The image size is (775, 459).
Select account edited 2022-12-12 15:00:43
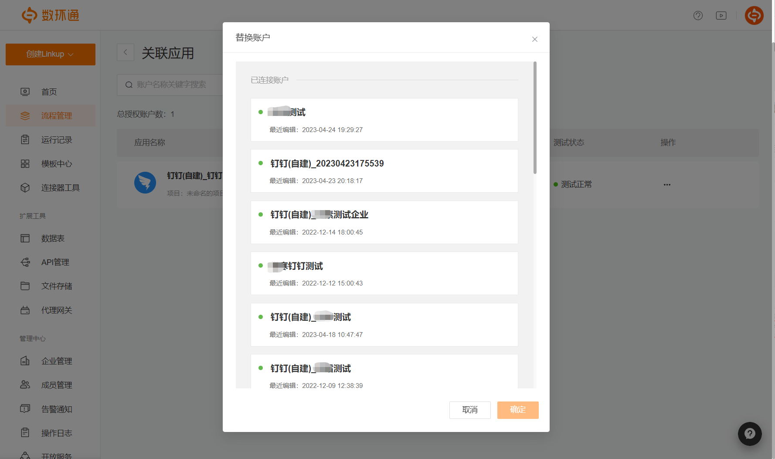384,273
